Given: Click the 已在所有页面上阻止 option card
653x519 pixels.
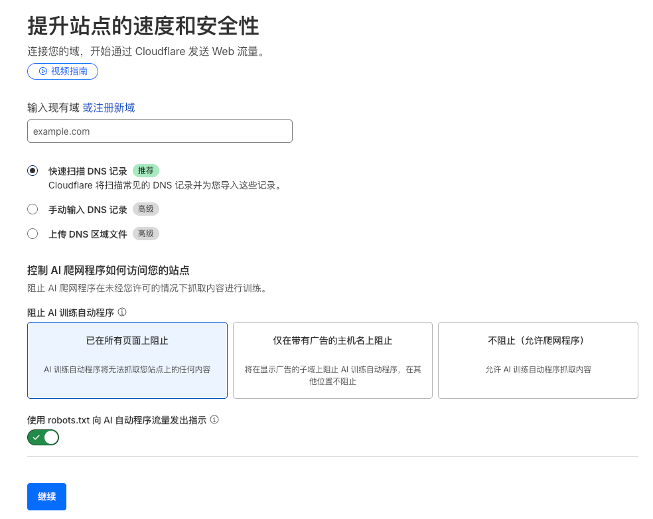Looking at the screenshot, I should coord(127,360).
